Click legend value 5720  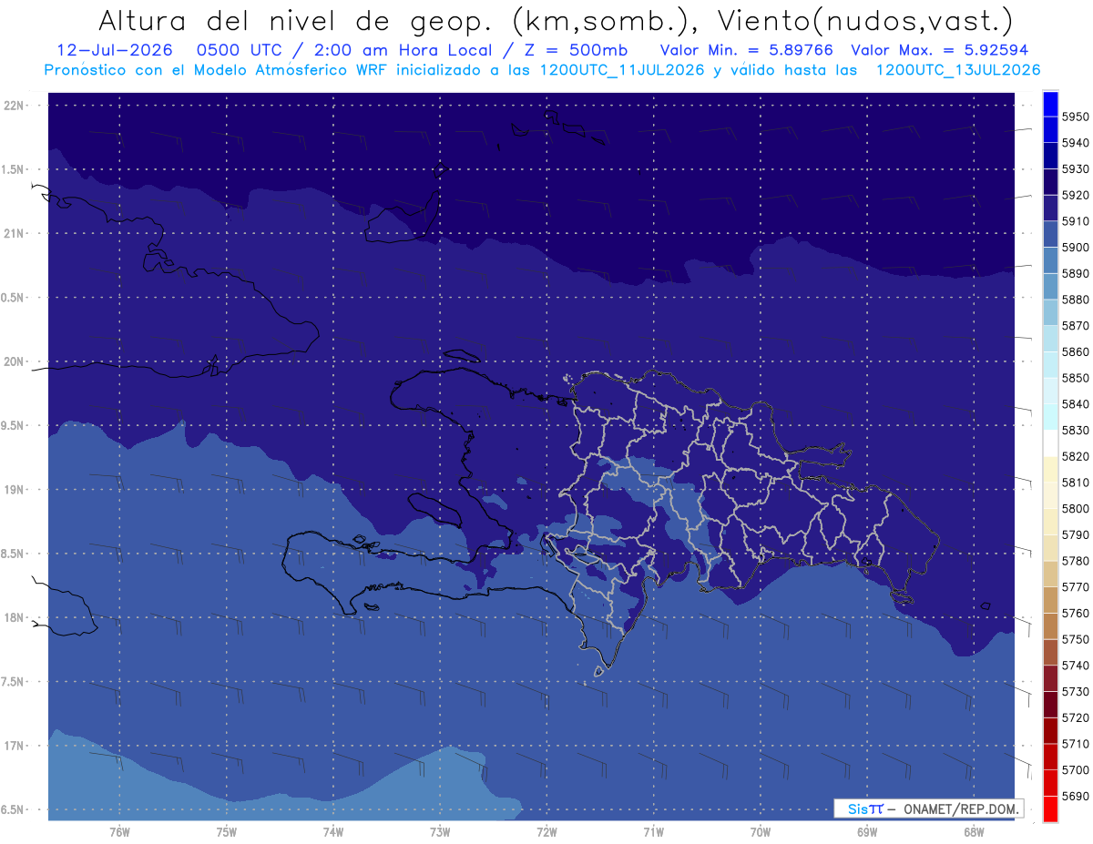point(1075,717)
